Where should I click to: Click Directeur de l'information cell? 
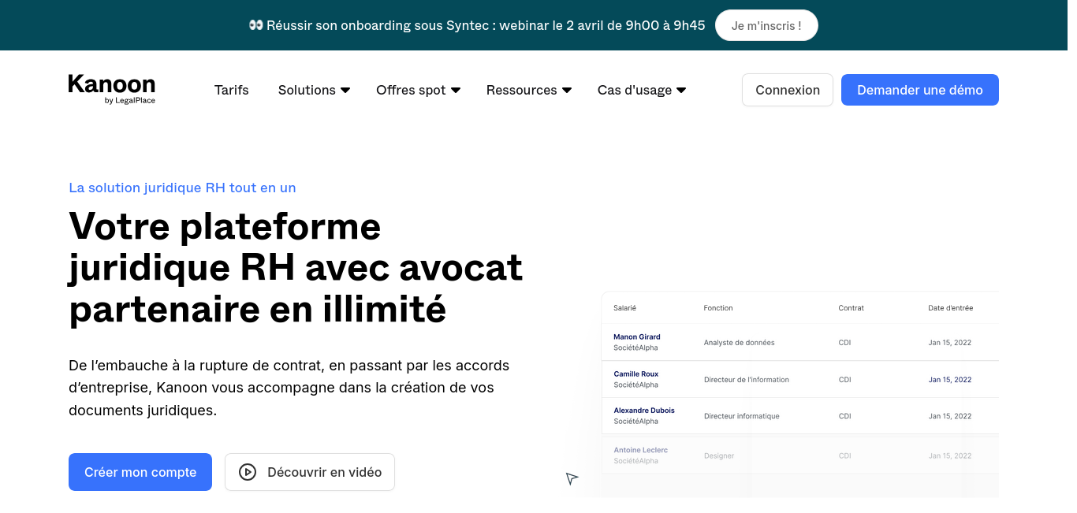click(x=747, y=380)
